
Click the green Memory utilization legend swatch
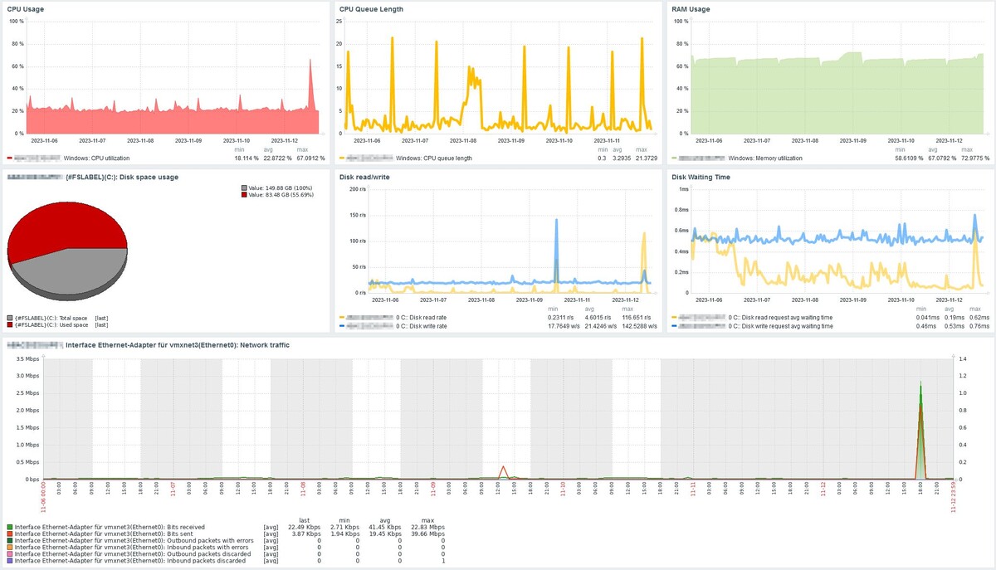(x=674, y=158)
